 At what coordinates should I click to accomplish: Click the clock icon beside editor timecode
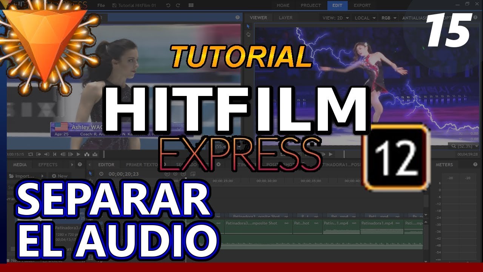click(101, 174)
